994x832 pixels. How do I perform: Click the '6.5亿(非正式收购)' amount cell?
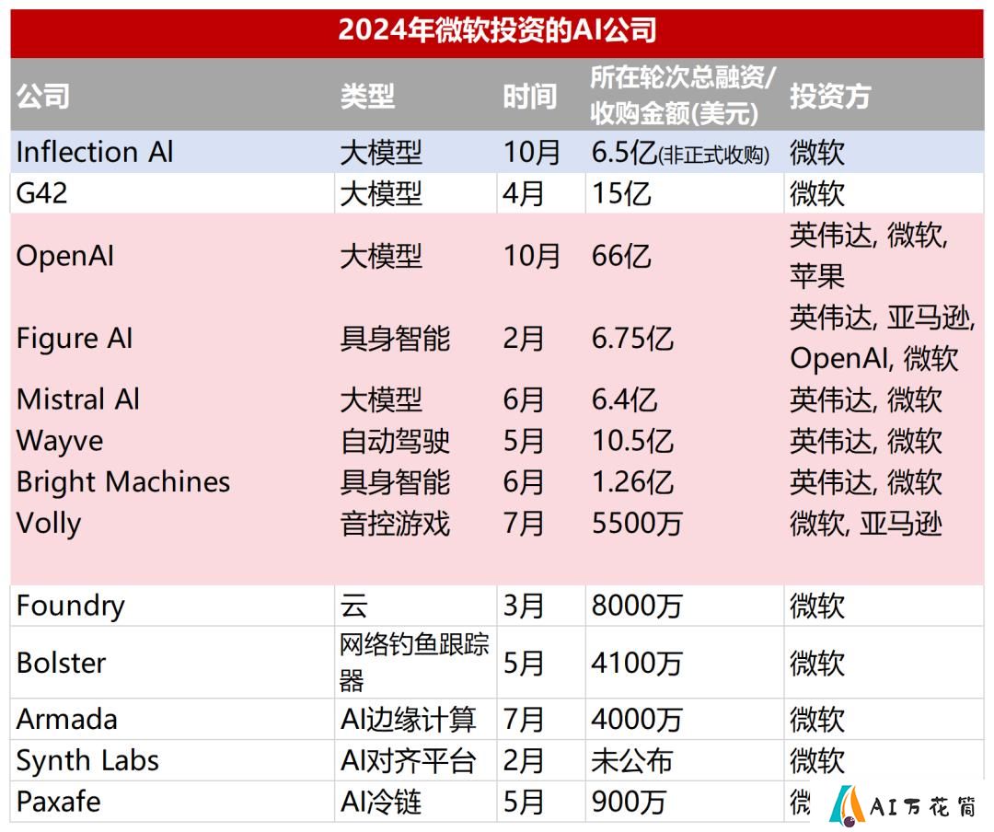coord(680,153)
